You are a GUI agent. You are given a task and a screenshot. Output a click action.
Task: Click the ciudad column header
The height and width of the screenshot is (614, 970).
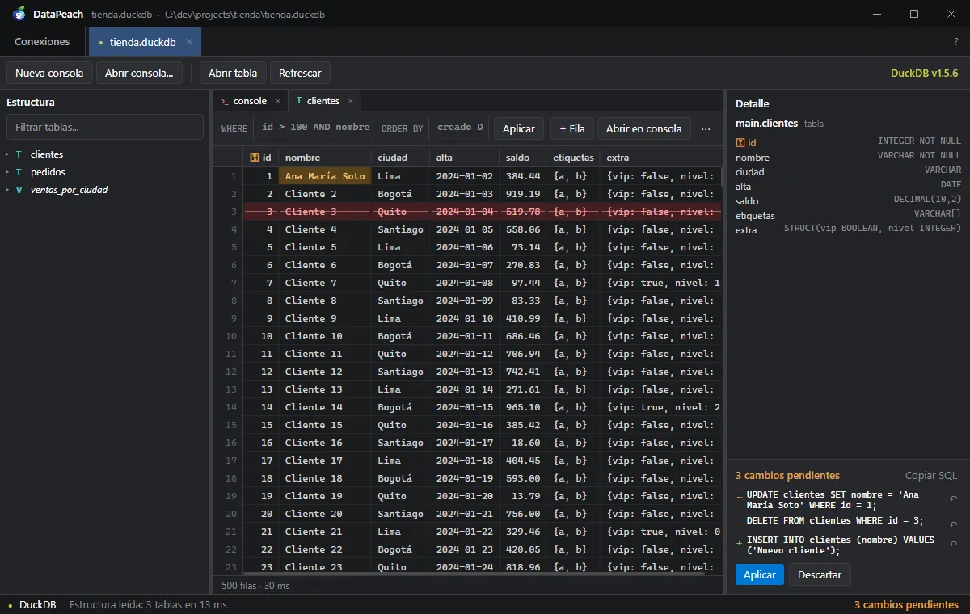[x=401, y=158]
